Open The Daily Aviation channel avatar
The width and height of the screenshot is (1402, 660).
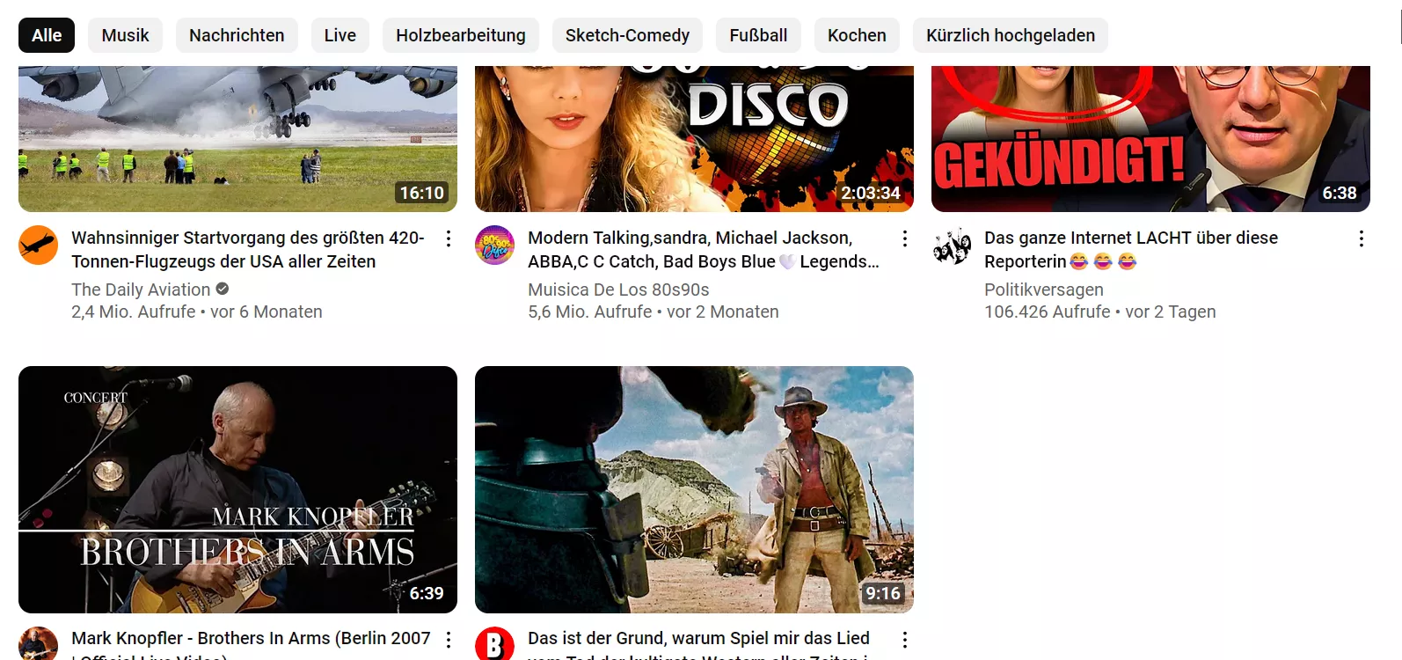tap(38, 246)
